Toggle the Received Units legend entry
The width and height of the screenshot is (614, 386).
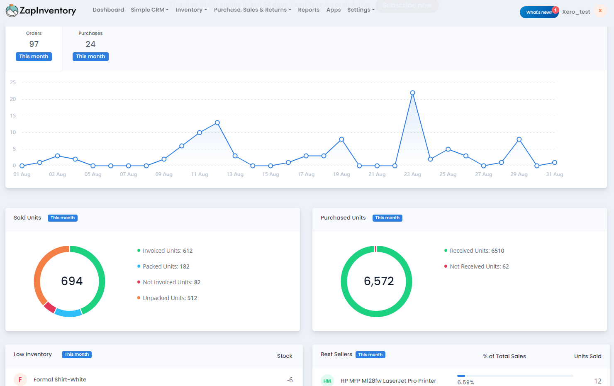474,251
